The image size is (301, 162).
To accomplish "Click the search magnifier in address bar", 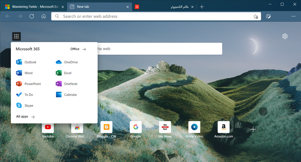I will point(57,16).
